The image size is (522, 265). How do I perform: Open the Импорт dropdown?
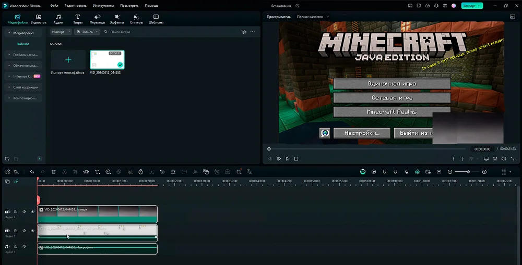pyautogui.click(x=61, y=32)
